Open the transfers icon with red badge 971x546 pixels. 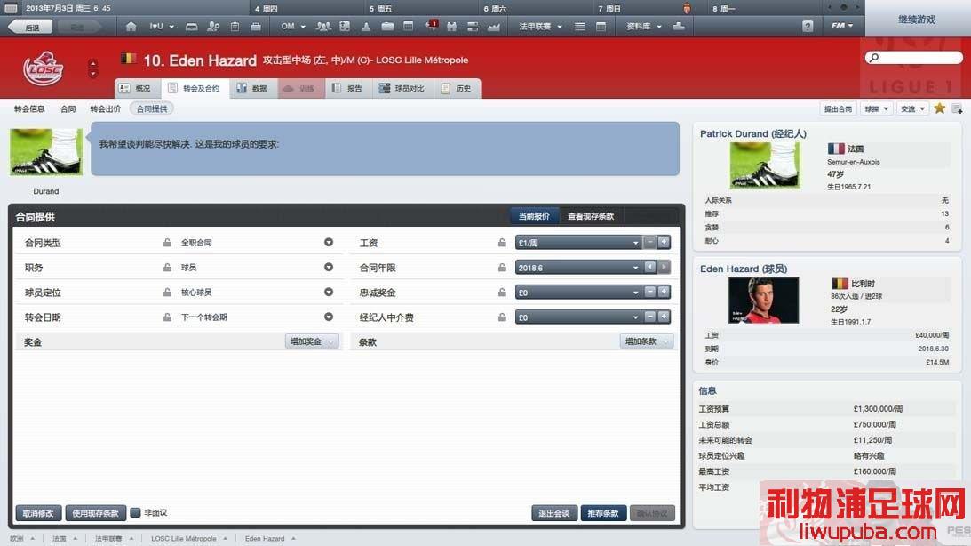point(431,26)
